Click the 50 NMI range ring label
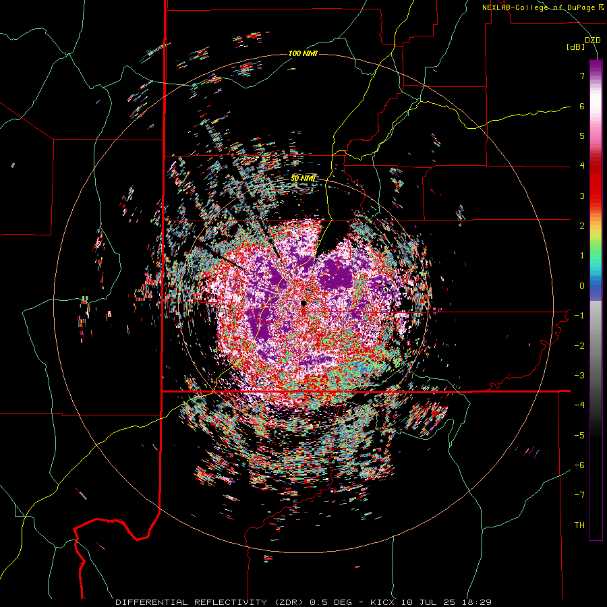The image size is (607, 607). tap(303, 178)
